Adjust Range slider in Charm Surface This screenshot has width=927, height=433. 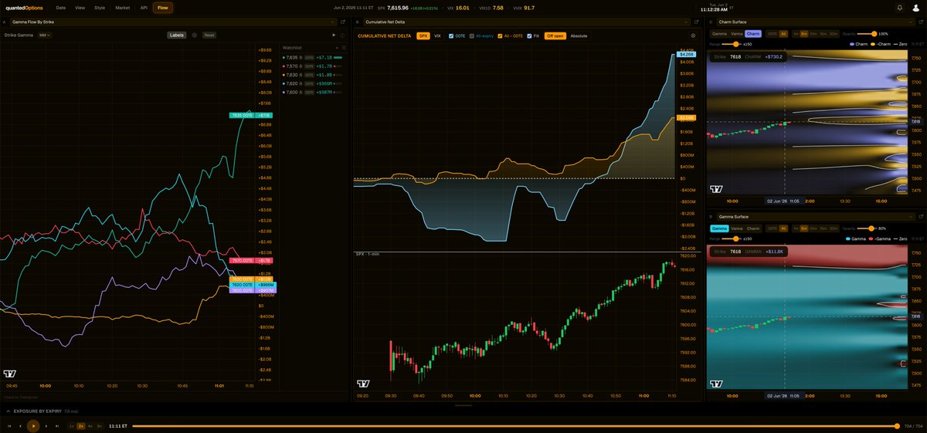732,44
